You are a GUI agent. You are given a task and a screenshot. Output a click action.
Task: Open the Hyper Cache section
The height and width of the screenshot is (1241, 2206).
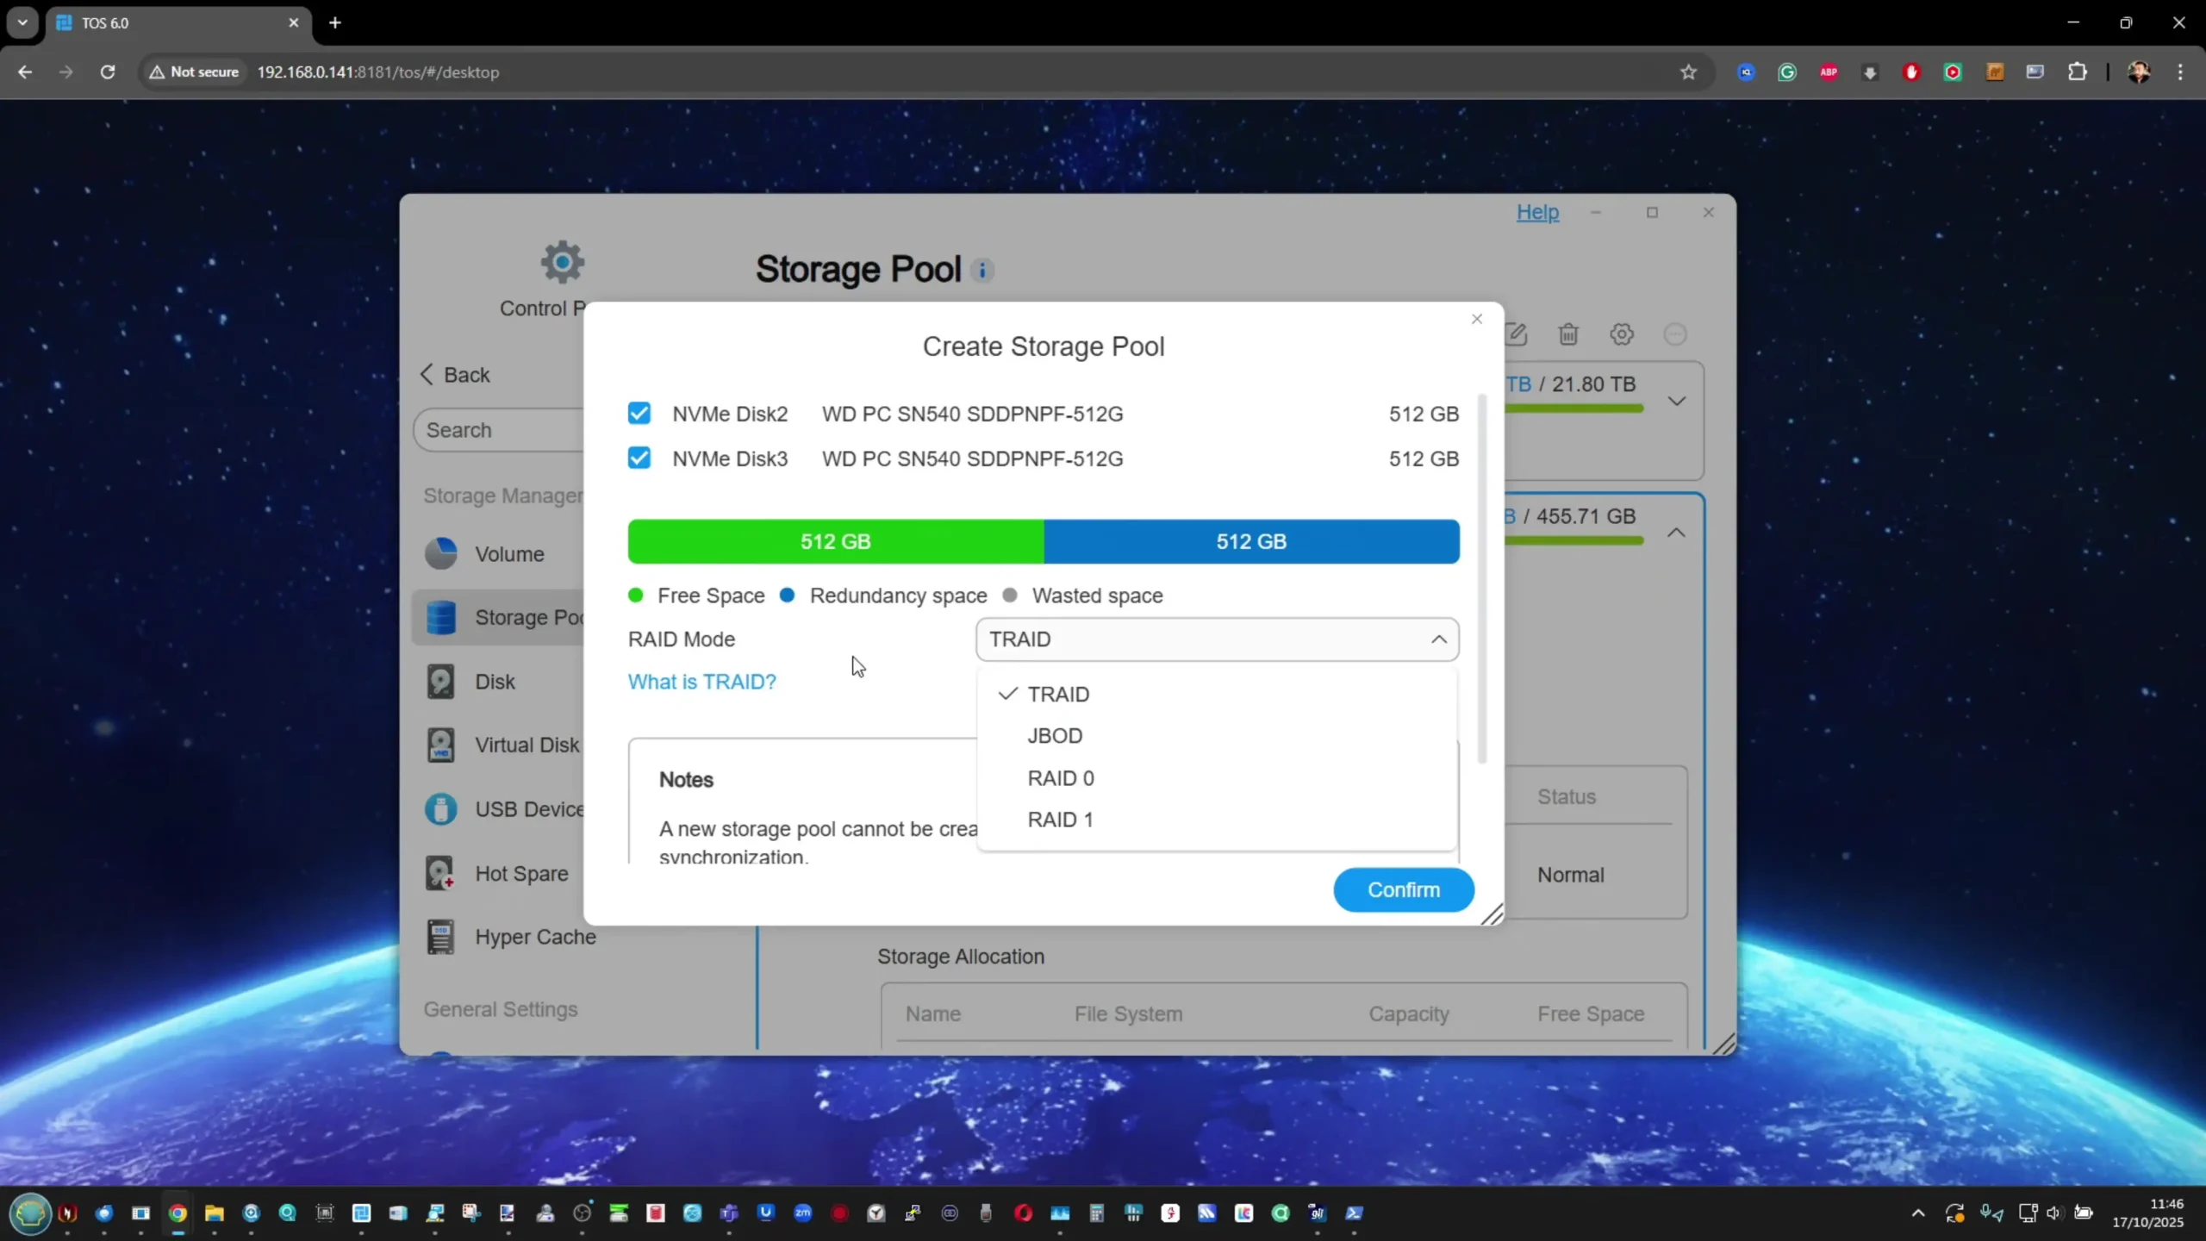point(534,937)
